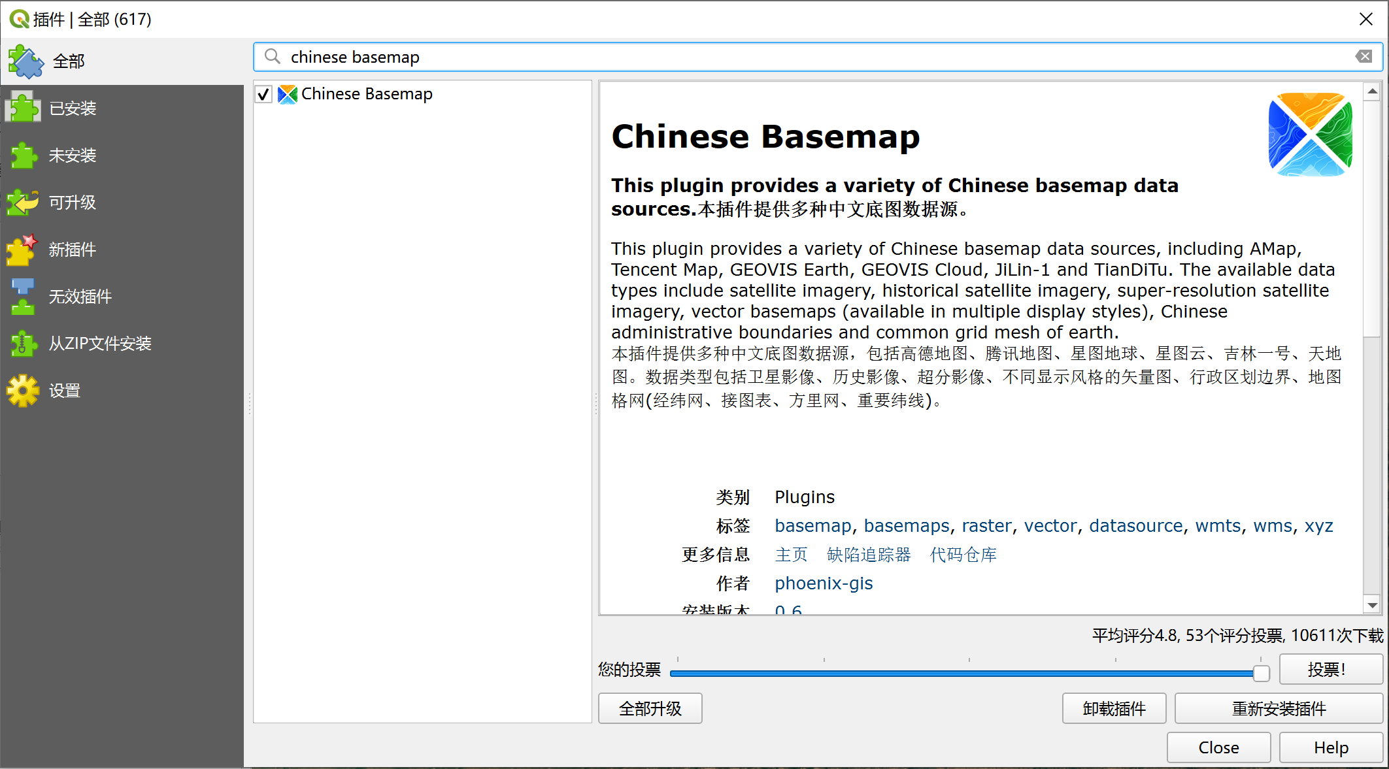The image size is (1389, 769).
Task: Open the 未安装 (Not installed) plugins icon
Action: pyautogui.click(x=24, y=155)
